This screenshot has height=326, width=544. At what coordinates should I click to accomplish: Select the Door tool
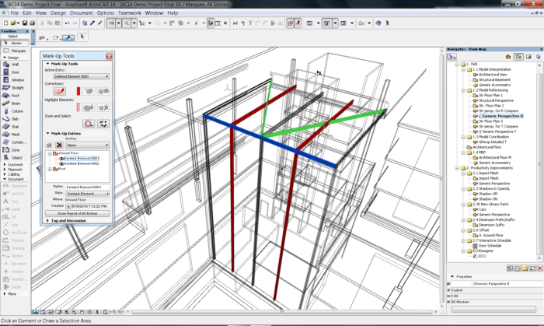coord(15,72)
